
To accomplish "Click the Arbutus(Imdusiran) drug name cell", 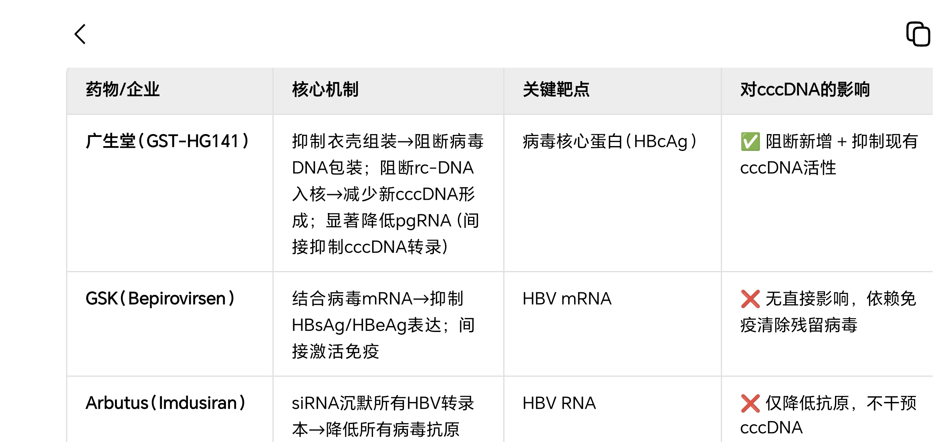I will [x=165, y=403].
